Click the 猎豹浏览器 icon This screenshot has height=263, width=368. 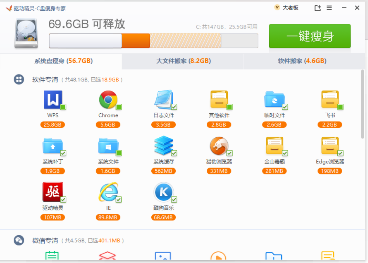point(219,146)
